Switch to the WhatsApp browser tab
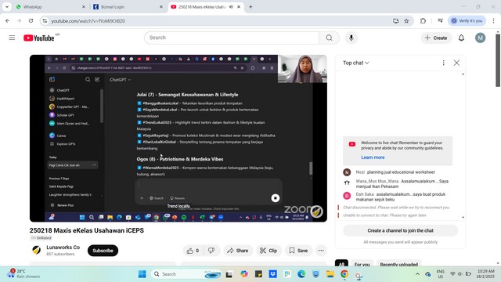 pos(47,7)
